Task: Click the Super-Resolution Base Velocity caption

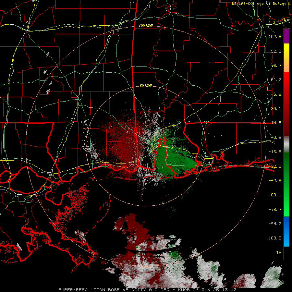Action: pyautogui.click(x=147, y=290)
